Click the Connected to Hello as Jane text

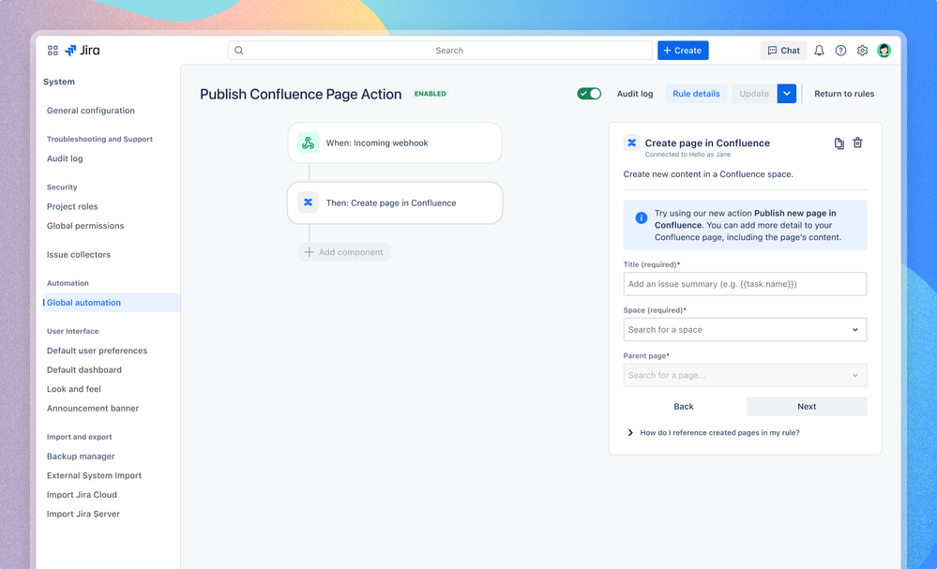(688, 155)
